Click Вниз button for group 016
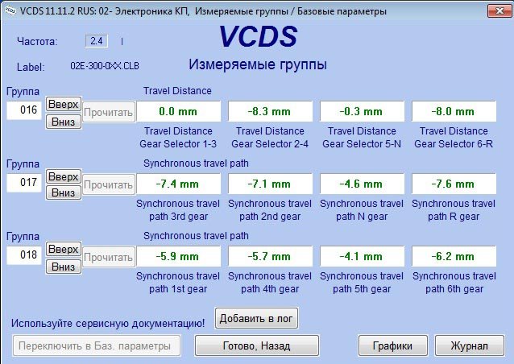This screenshot has width=514, height=364. click(64, 122)
